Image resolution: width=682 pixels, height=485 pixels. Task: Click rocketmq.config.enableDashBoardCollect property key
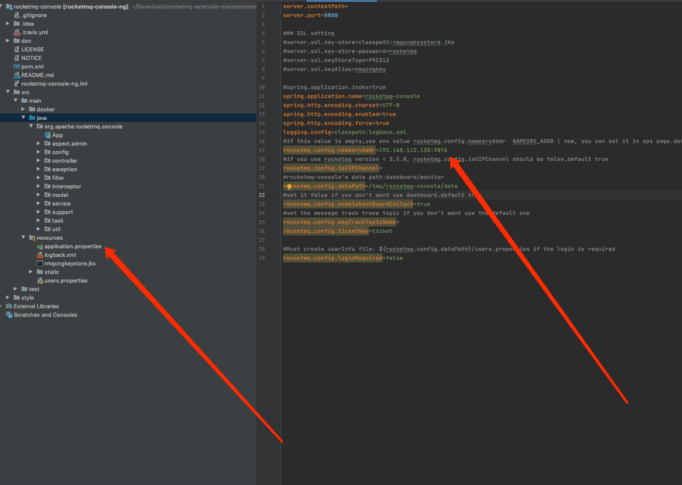[348, 204]
